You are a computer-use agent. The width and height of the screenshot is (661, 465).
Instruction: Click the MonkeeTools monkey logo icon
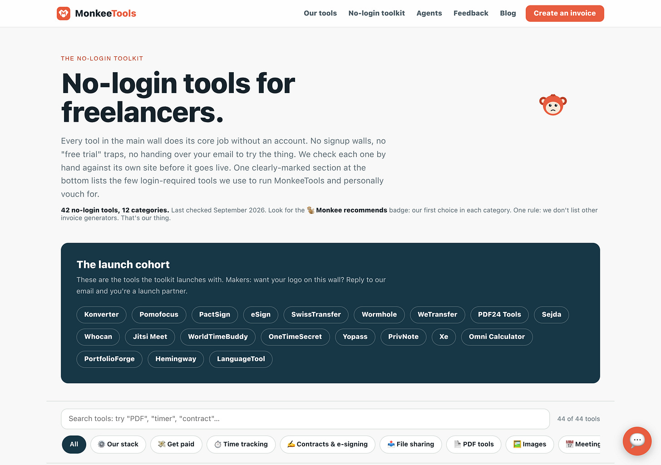[64, 13]
